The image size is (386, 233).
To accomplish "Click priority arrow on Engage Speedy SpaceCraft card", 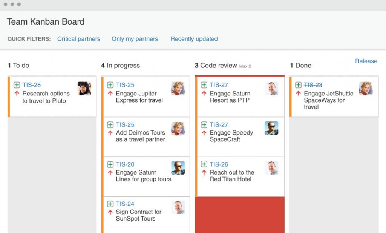I will tap(204, 133).
